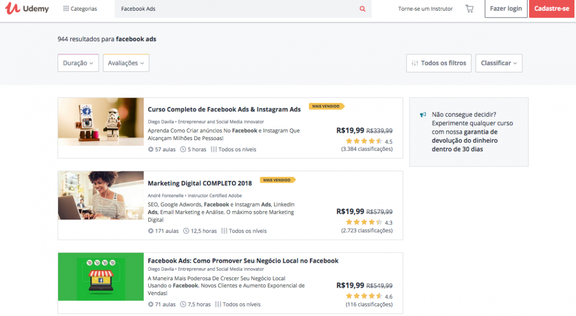Click the 30-day refund guarantee text
Screen dimensions: 576x316
click(473, 132)
